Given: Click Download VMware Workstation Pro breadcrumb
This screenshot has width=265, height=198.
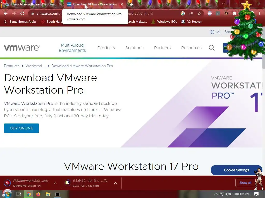Looking at the screenshot, I should point(82,66).
